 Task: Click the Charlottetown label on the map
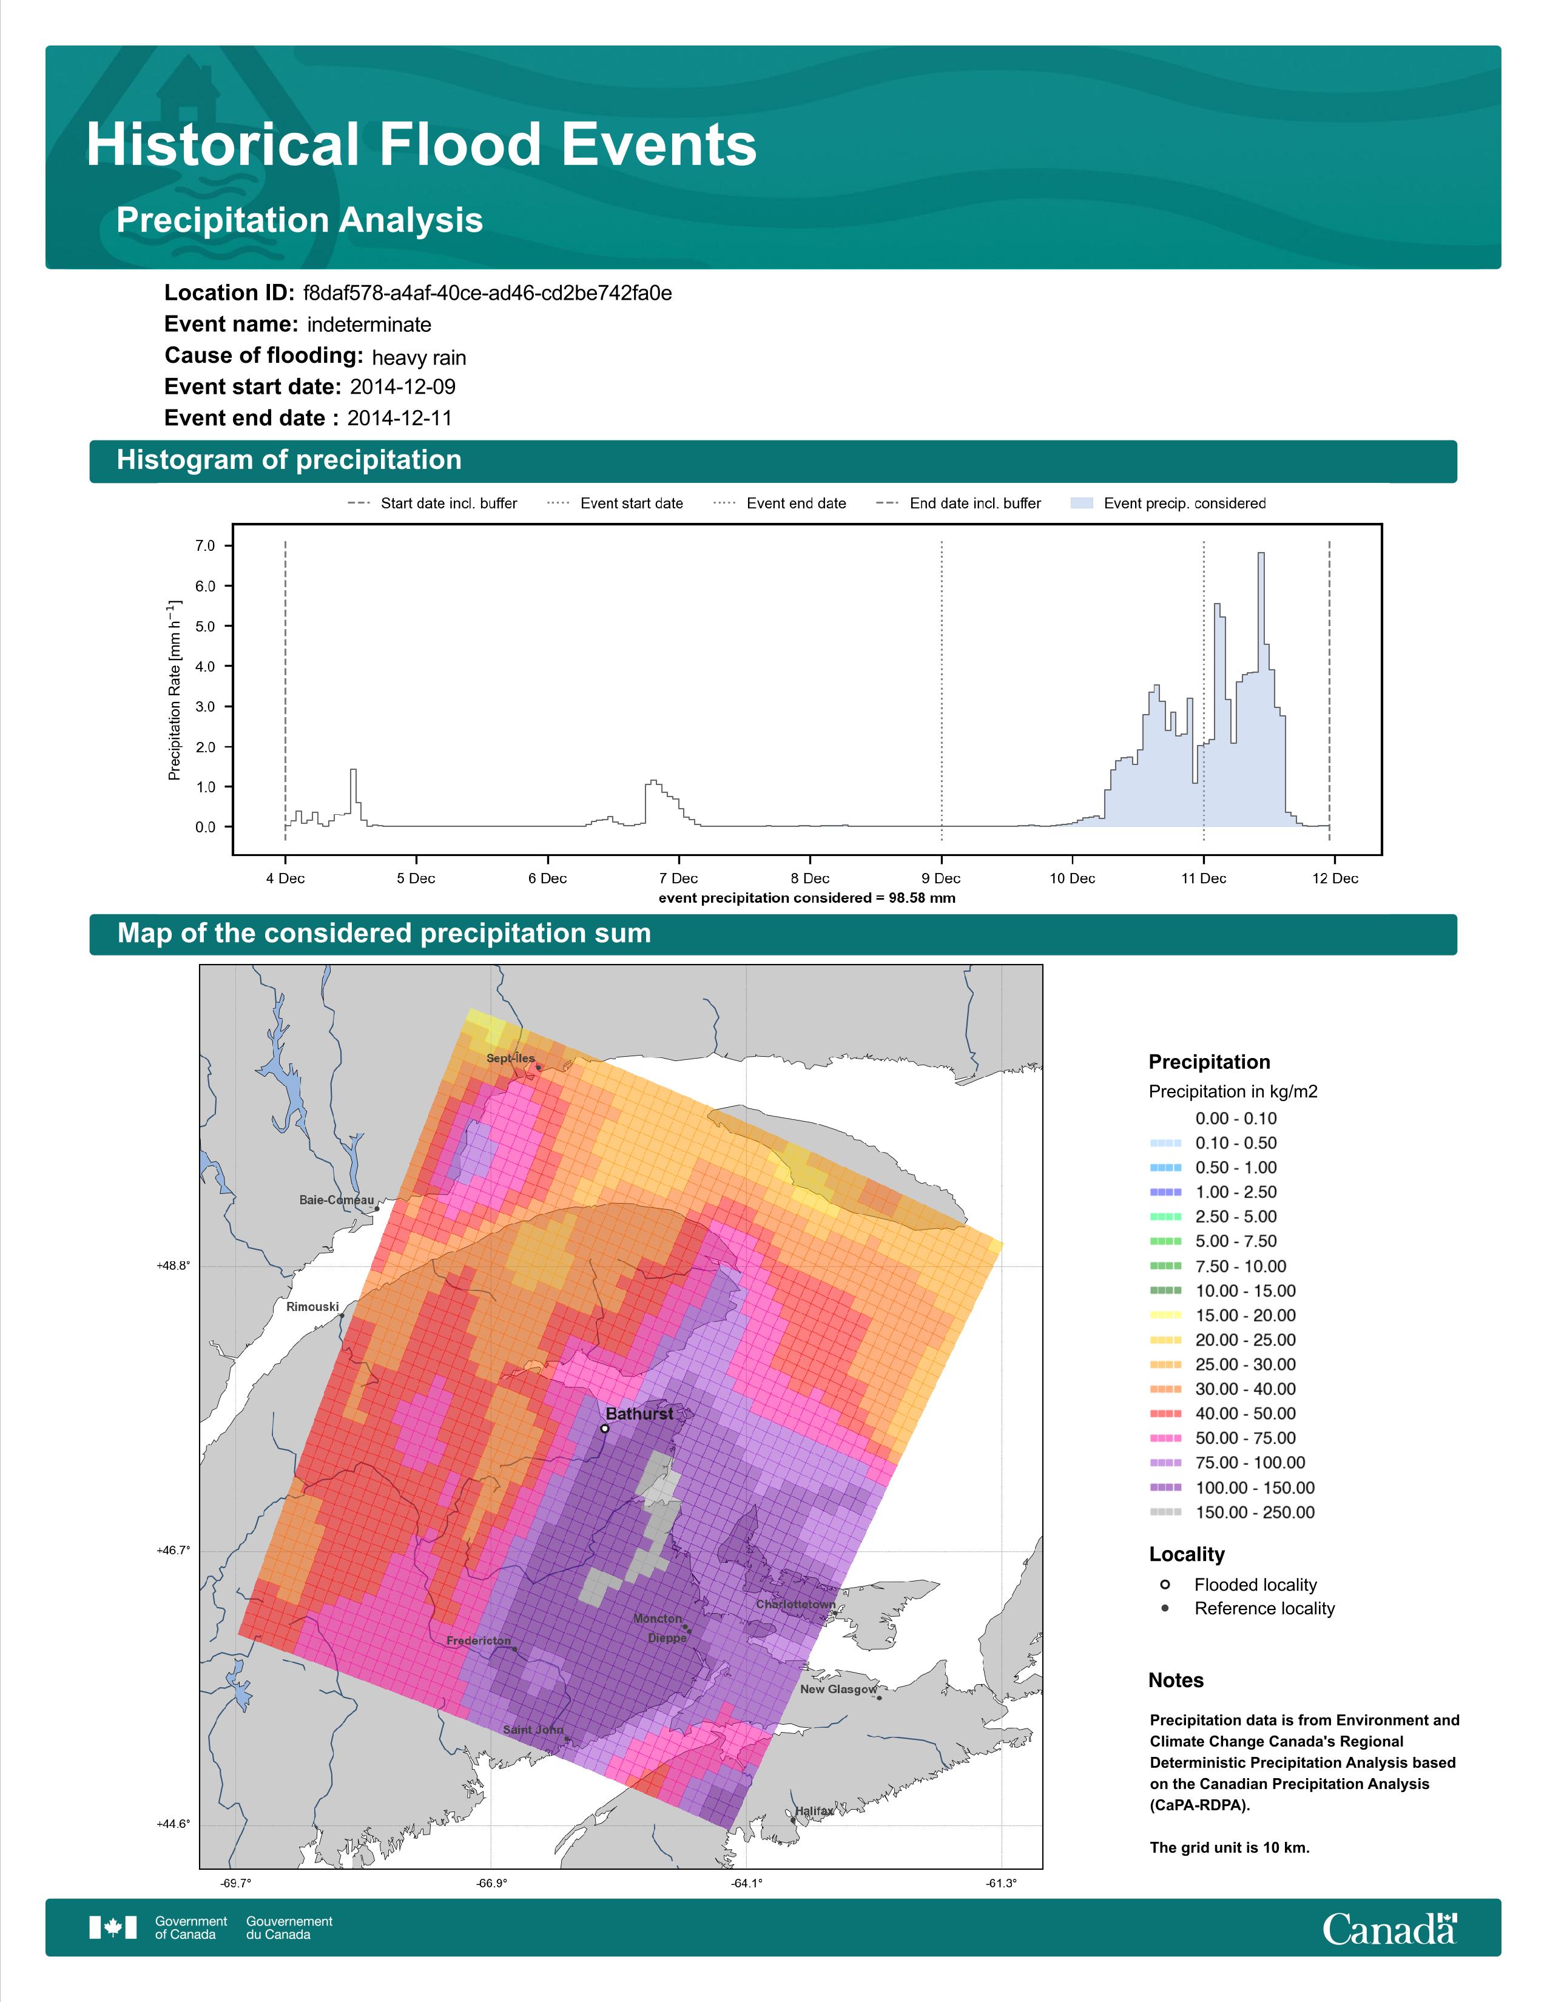(795, 1604)
